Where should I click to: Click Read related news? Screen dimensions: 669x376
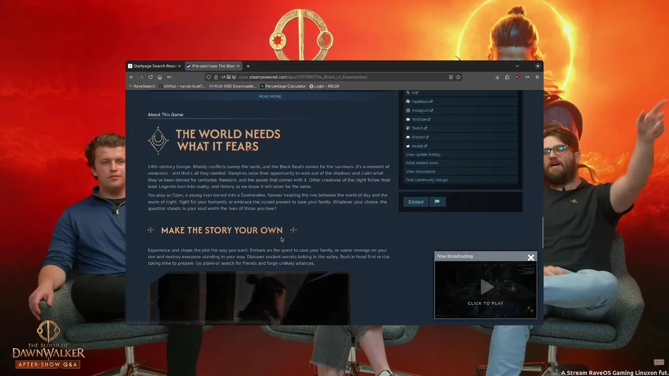coord(422,163)
